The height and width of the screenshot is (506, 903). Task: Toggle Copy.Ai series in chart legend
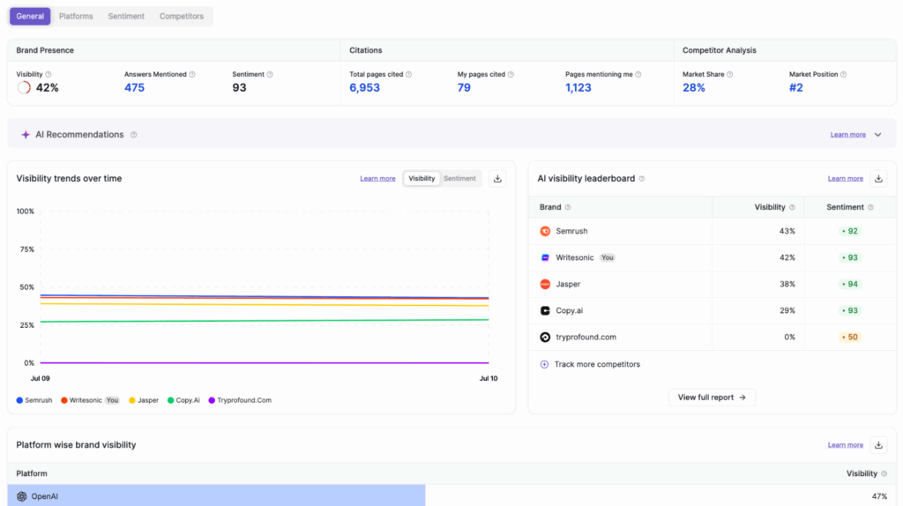point(183,400)
